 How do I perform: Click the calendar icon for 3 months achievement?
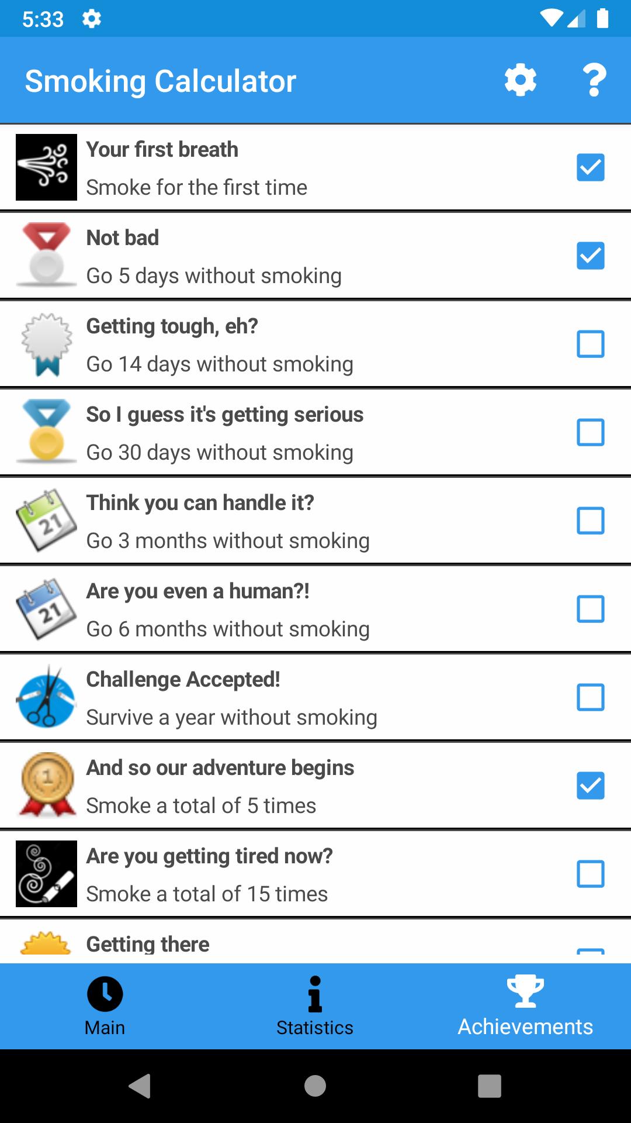[46, 521]
